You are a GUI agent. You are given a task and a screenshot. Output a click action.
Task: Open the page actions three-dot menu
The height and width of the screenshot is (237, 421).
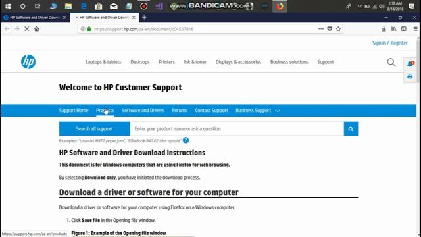321,29
